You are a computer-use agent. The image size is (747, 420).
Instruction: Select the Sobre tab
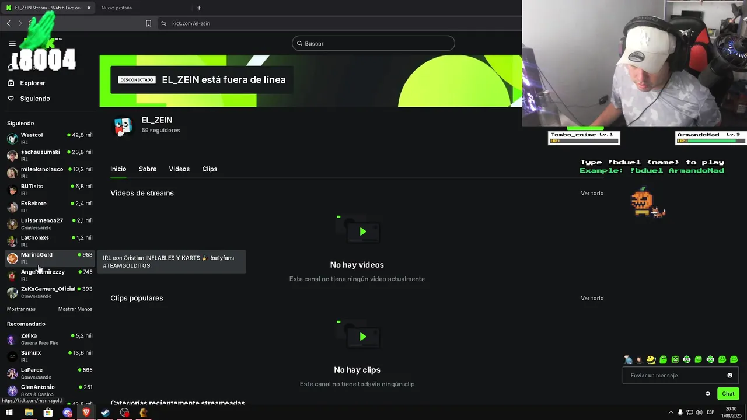point(148,169)
